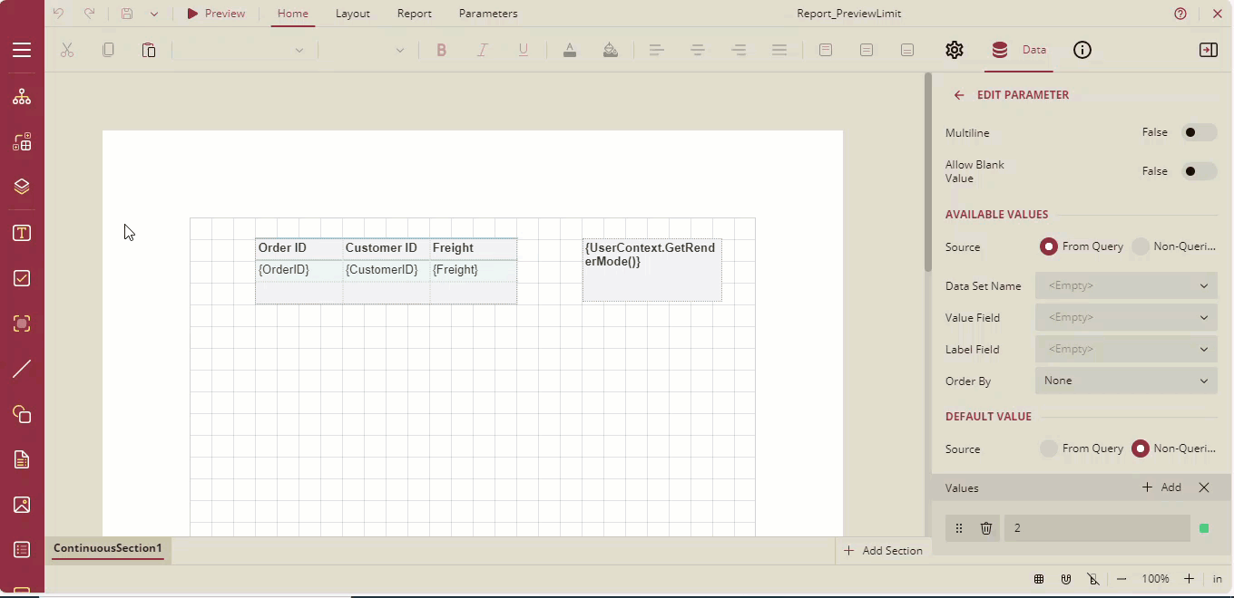The width and height of the screenshot is (1234, 598).
Task: Click the Preview button to run the report
Action: [x=216, y=14]
